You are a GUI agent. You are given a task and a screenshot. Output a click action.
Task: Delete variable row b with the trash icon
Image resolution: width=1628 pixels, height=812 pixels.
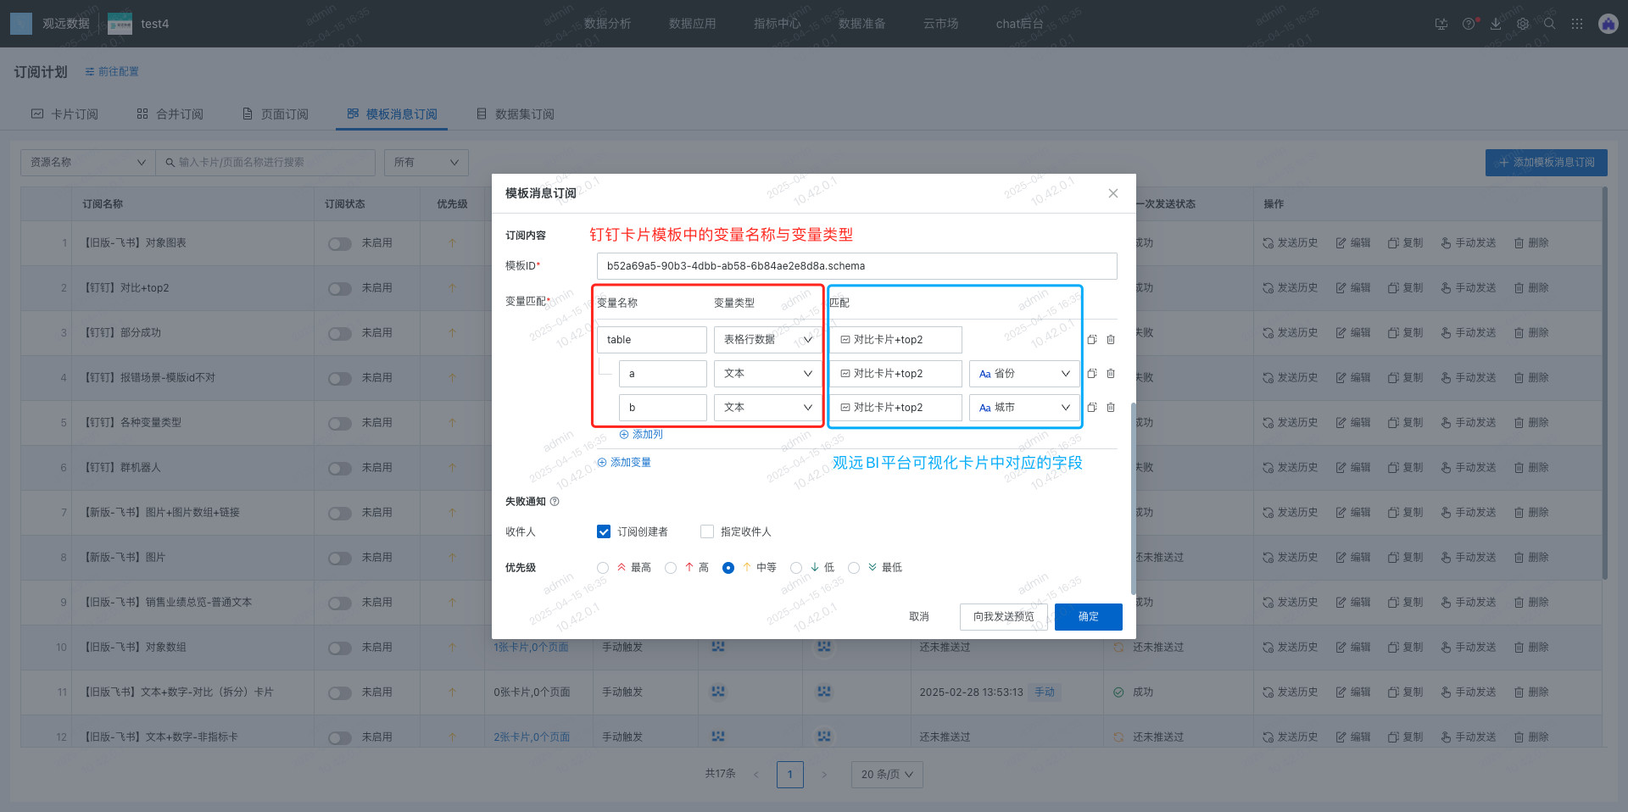point(1111,408)
